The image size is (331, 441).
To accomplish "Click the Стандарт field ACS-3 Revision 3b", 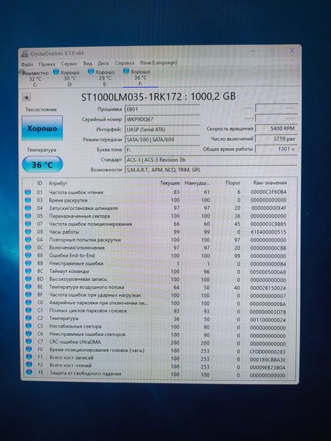I will click(211, 160).
